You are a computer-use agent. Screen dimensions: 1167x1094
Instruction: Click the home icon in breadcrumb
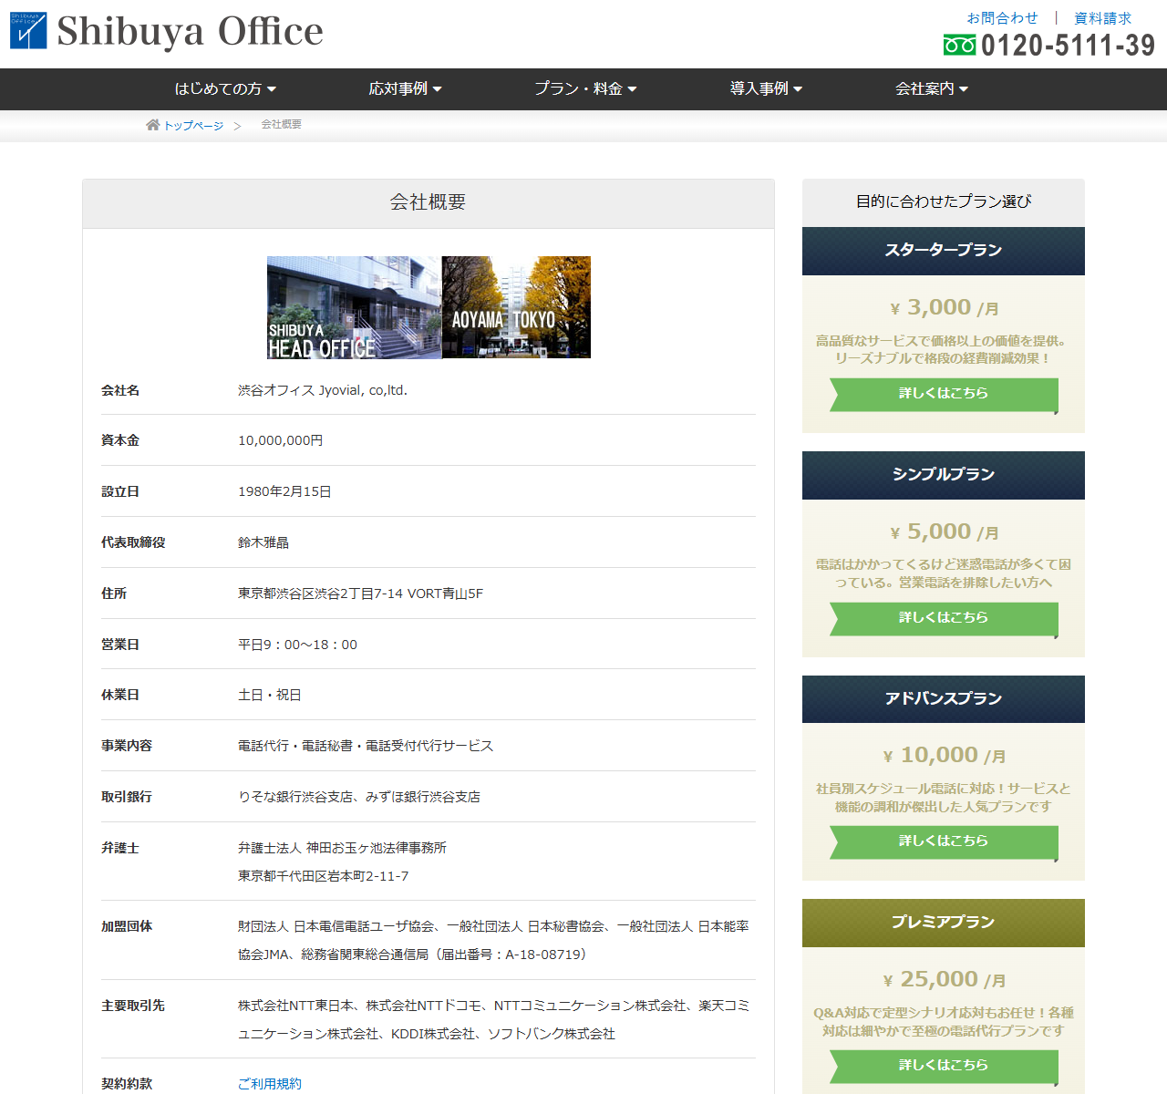[153, 125]
